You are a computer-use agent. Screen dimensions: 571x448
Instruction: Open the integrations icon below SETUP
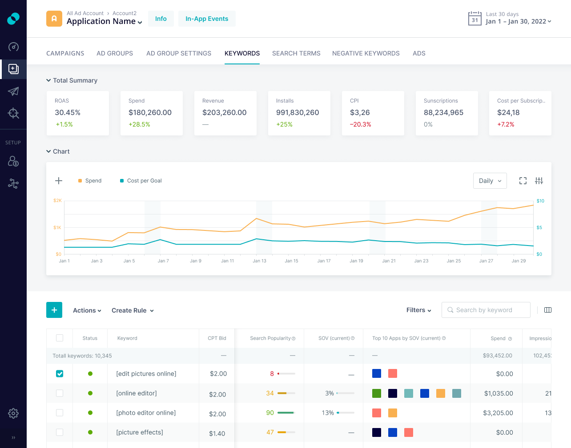pyautogui.click(x=13, y=183)
